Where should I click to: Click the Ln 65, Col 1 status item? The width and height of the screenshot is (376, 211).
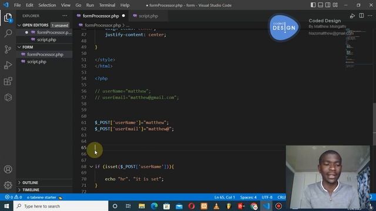point(224,198)
